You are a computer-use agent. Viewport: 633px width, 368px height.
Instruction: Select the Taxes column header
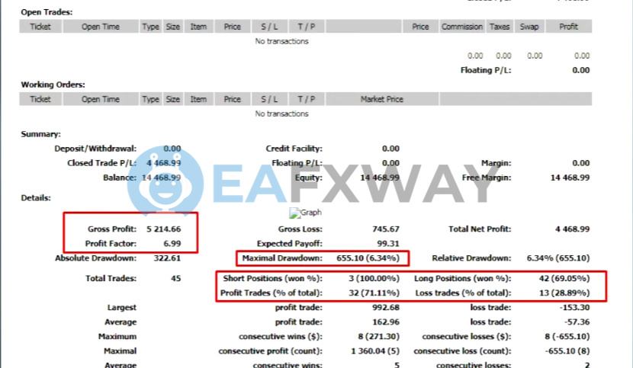500,27
